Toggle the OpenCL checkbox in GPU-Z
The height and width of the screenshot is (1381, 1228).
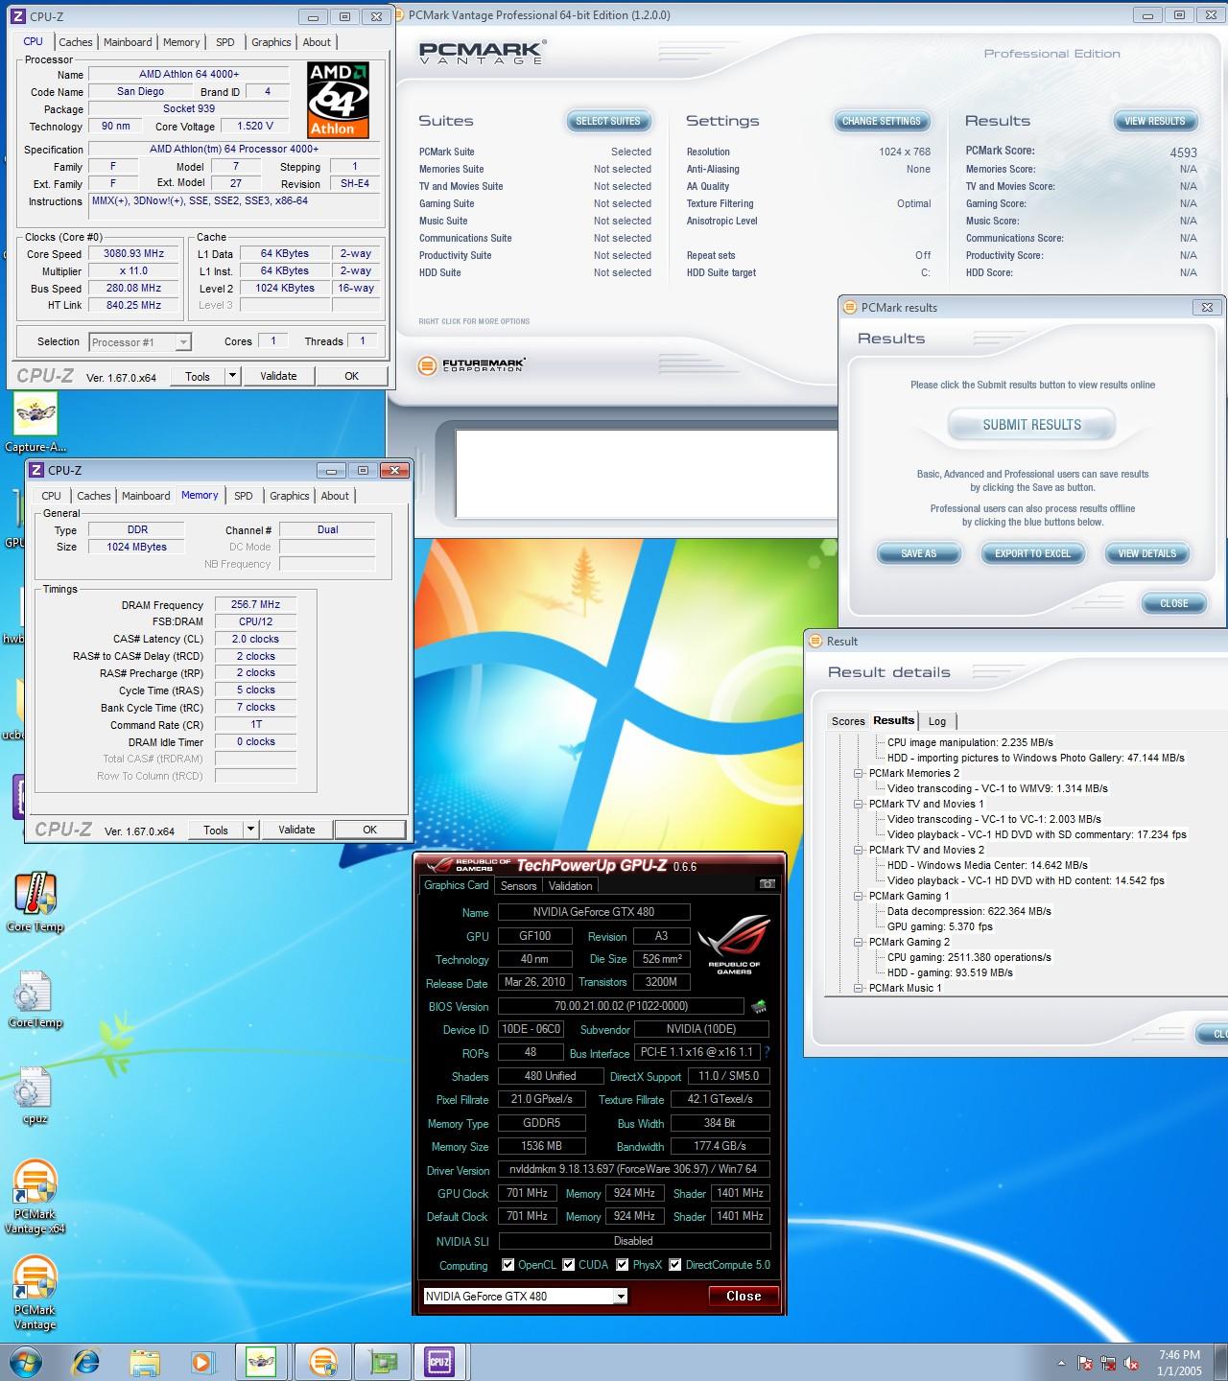[508, 1265]
